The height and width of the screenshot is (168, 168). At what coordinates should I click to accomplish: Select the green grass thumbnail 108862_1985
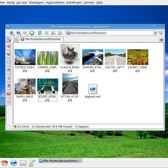[x=48, y=58]
